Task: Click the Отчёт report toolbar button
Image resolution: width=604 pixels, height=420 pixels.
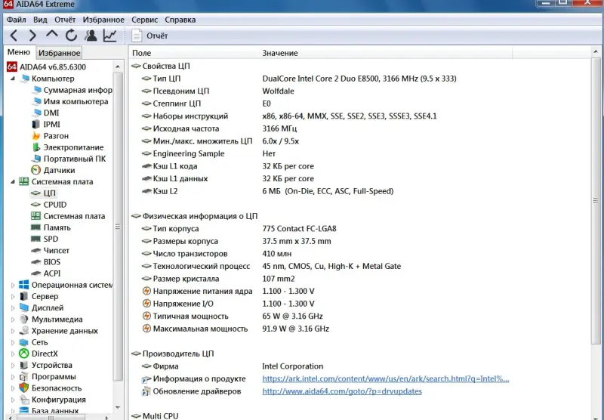Action: 149,36
